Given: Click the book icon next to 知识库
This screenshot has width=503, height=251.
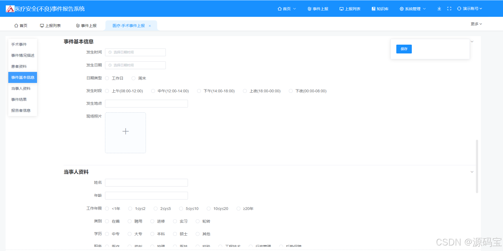Looking at the screenshot, I should click(x=374, y=9).
